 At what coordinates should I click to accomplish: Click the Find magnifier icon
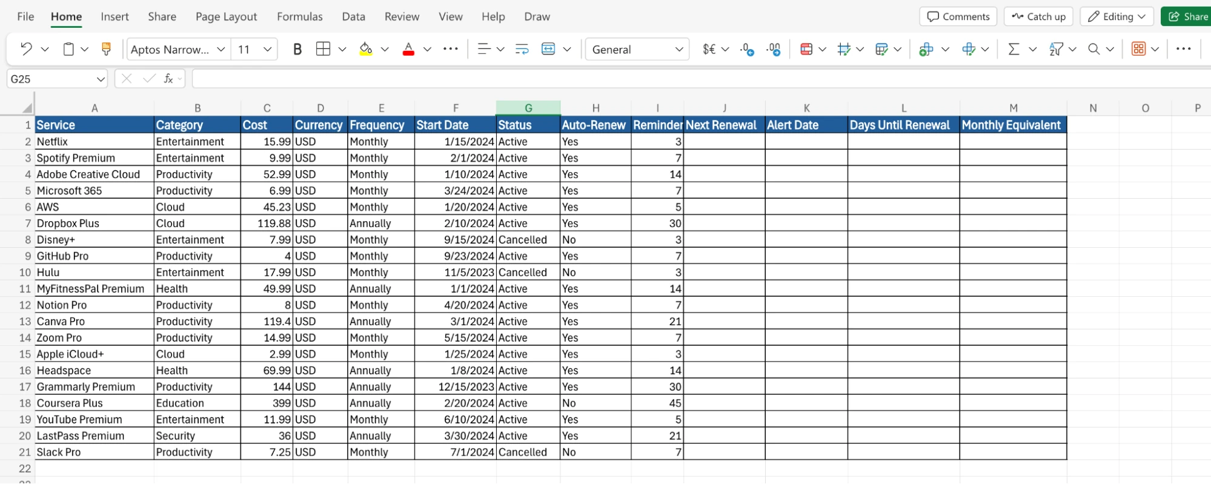click(x=1093, y=49)
